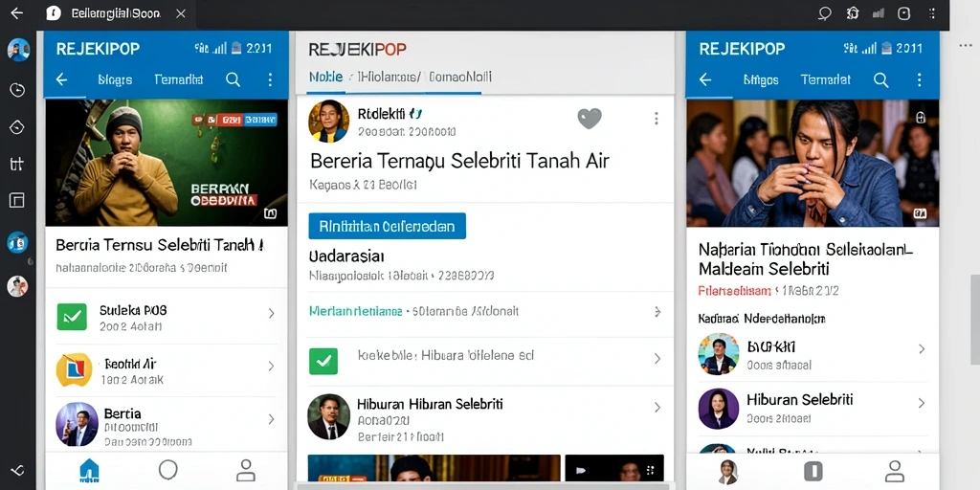Screen dimensions: 980x490
Task: Open the Bertia avatar in the left panel
Action: click(77, 424)
